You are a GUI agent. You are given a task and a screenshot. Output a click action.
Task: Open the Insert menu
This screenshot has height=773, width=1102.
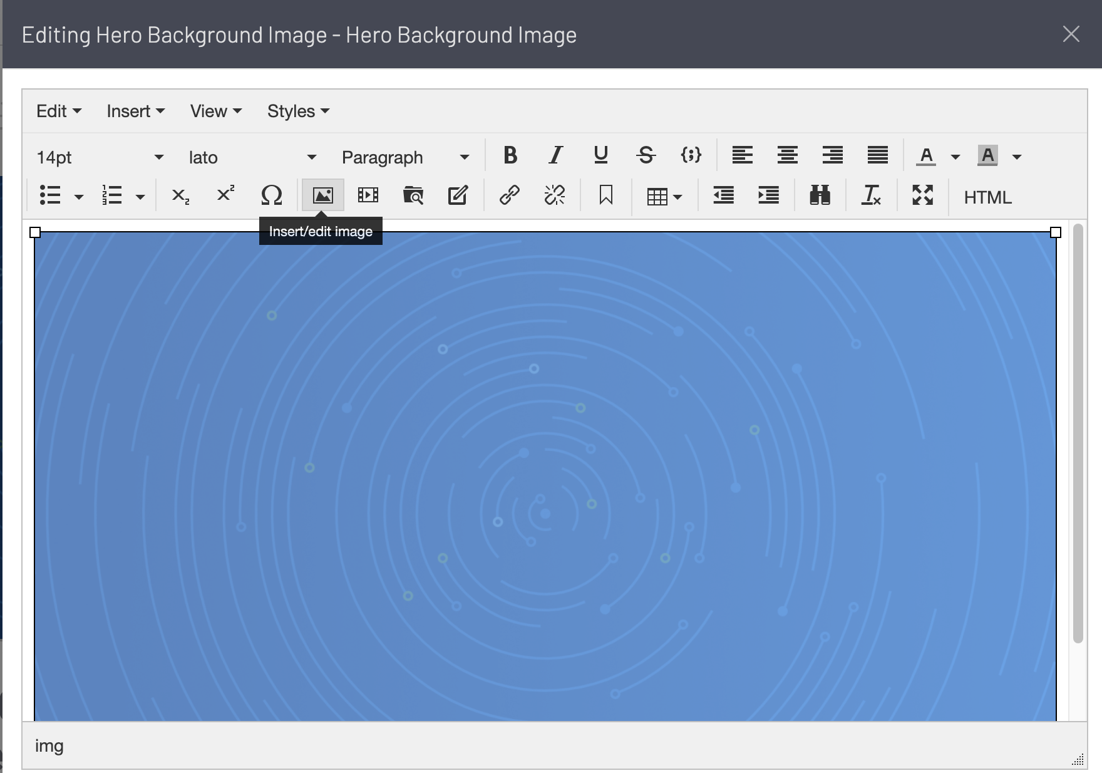coord(135,112)
